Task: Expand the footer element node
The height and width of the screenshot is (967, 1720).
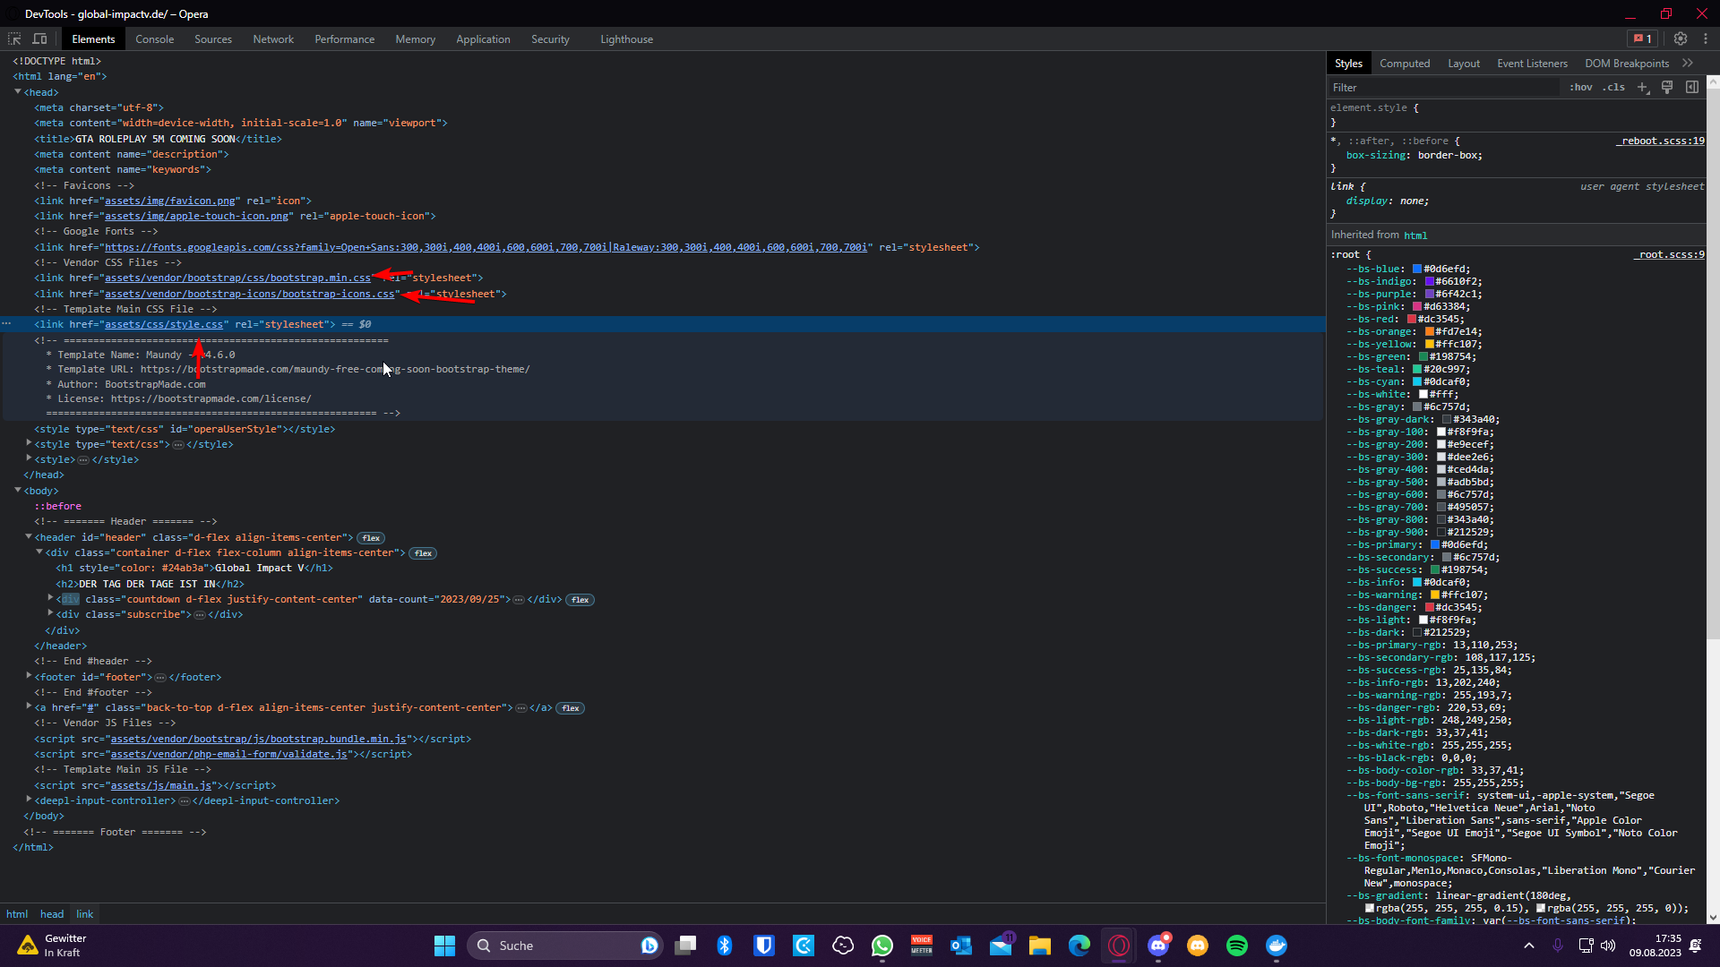Action: pyautogui.click(x=30, y=677)
